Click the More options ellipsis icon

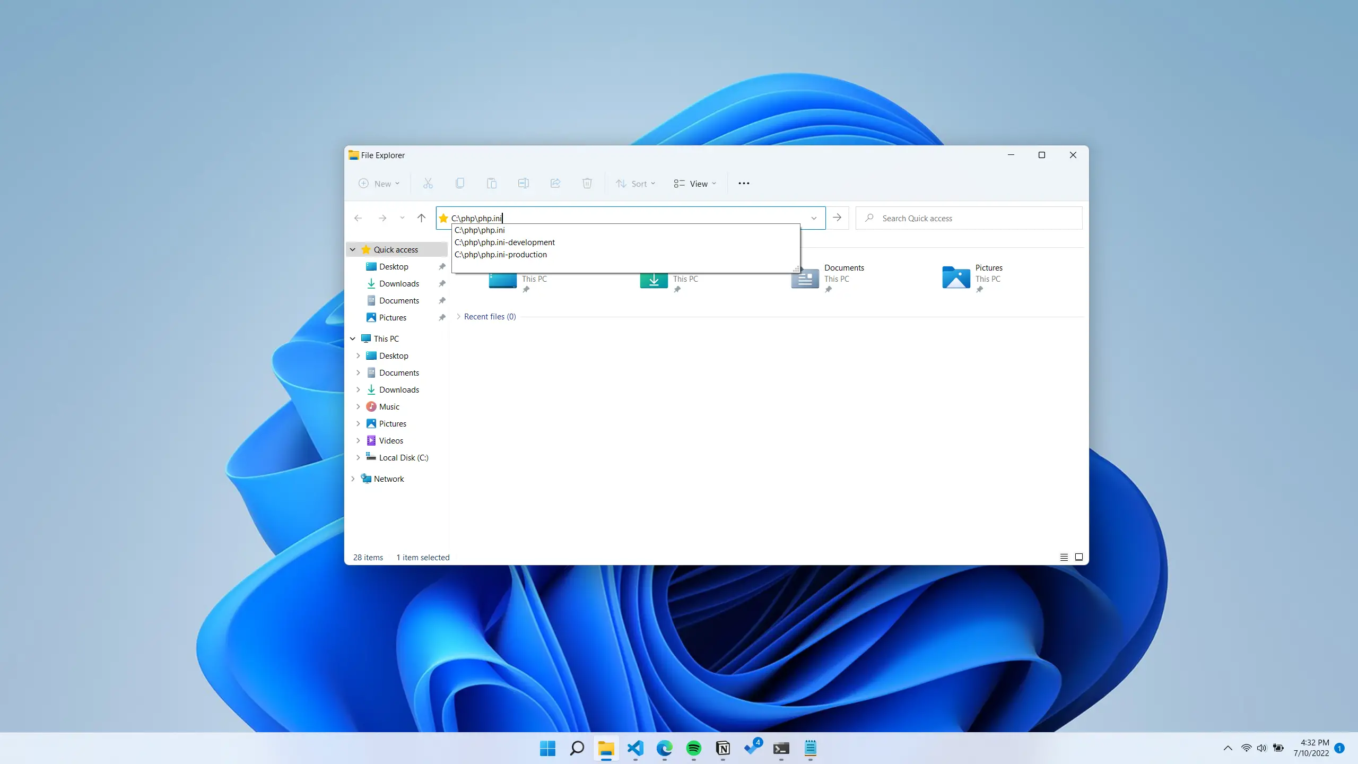point(744,183)
